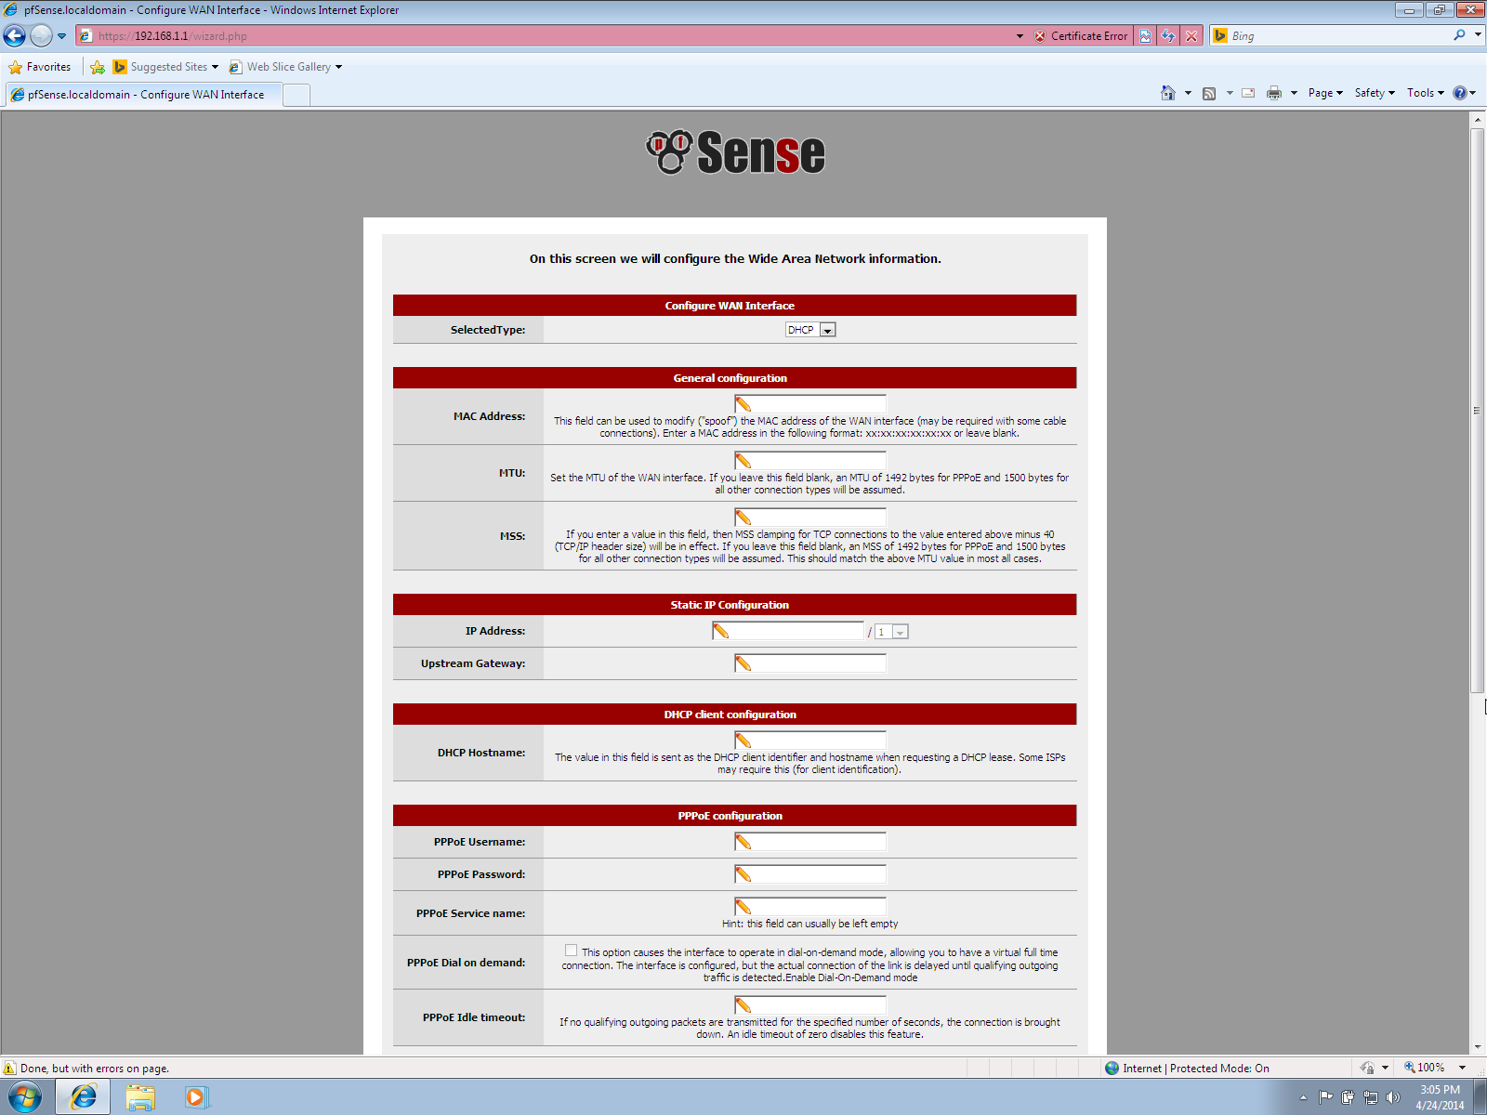Click the PPPoE Idle timeout field

pyautogui.click(x=810, y=1005)
